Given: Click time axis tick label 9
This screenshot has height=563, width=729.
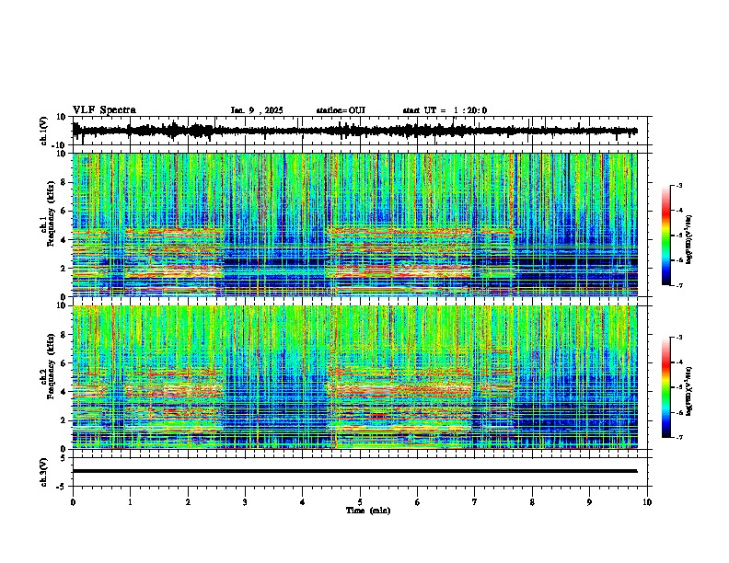Looking at the screenshot, I should coord(589,502).
